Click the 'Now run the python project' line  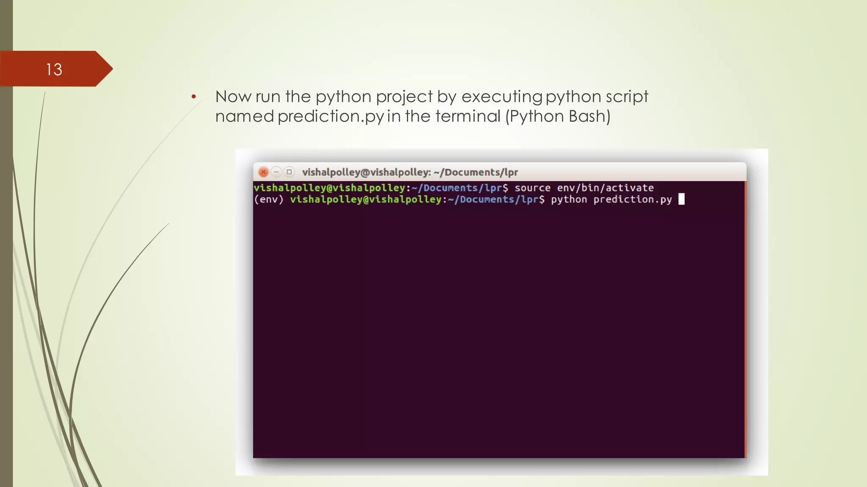click(x=431, y=97)
